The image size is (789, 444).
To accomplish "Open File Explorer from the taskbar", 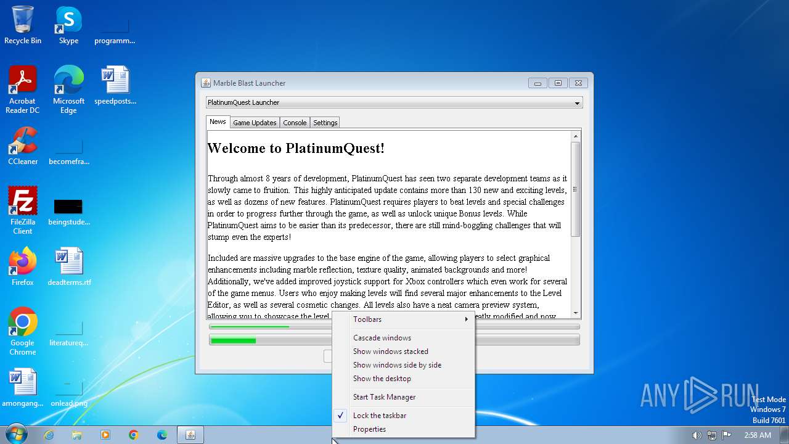I will click(x=77, y=435).
